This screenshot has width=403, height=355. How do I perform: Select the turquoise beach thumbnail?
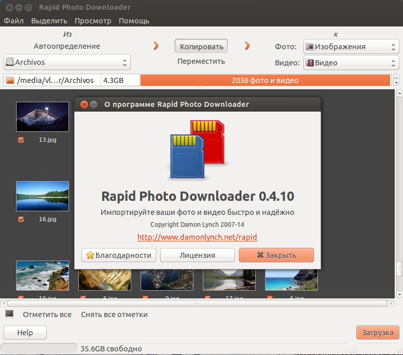pyautogui.click(x=291, y=280)
